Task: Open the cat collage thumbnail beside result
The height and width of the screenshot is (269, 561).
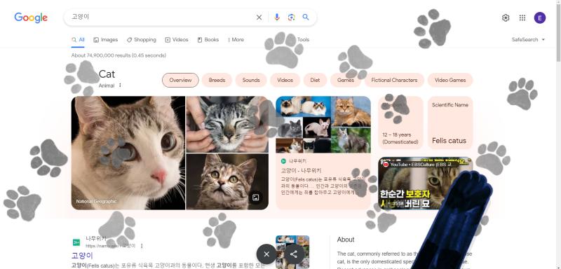Action: (x=292, y=252)
